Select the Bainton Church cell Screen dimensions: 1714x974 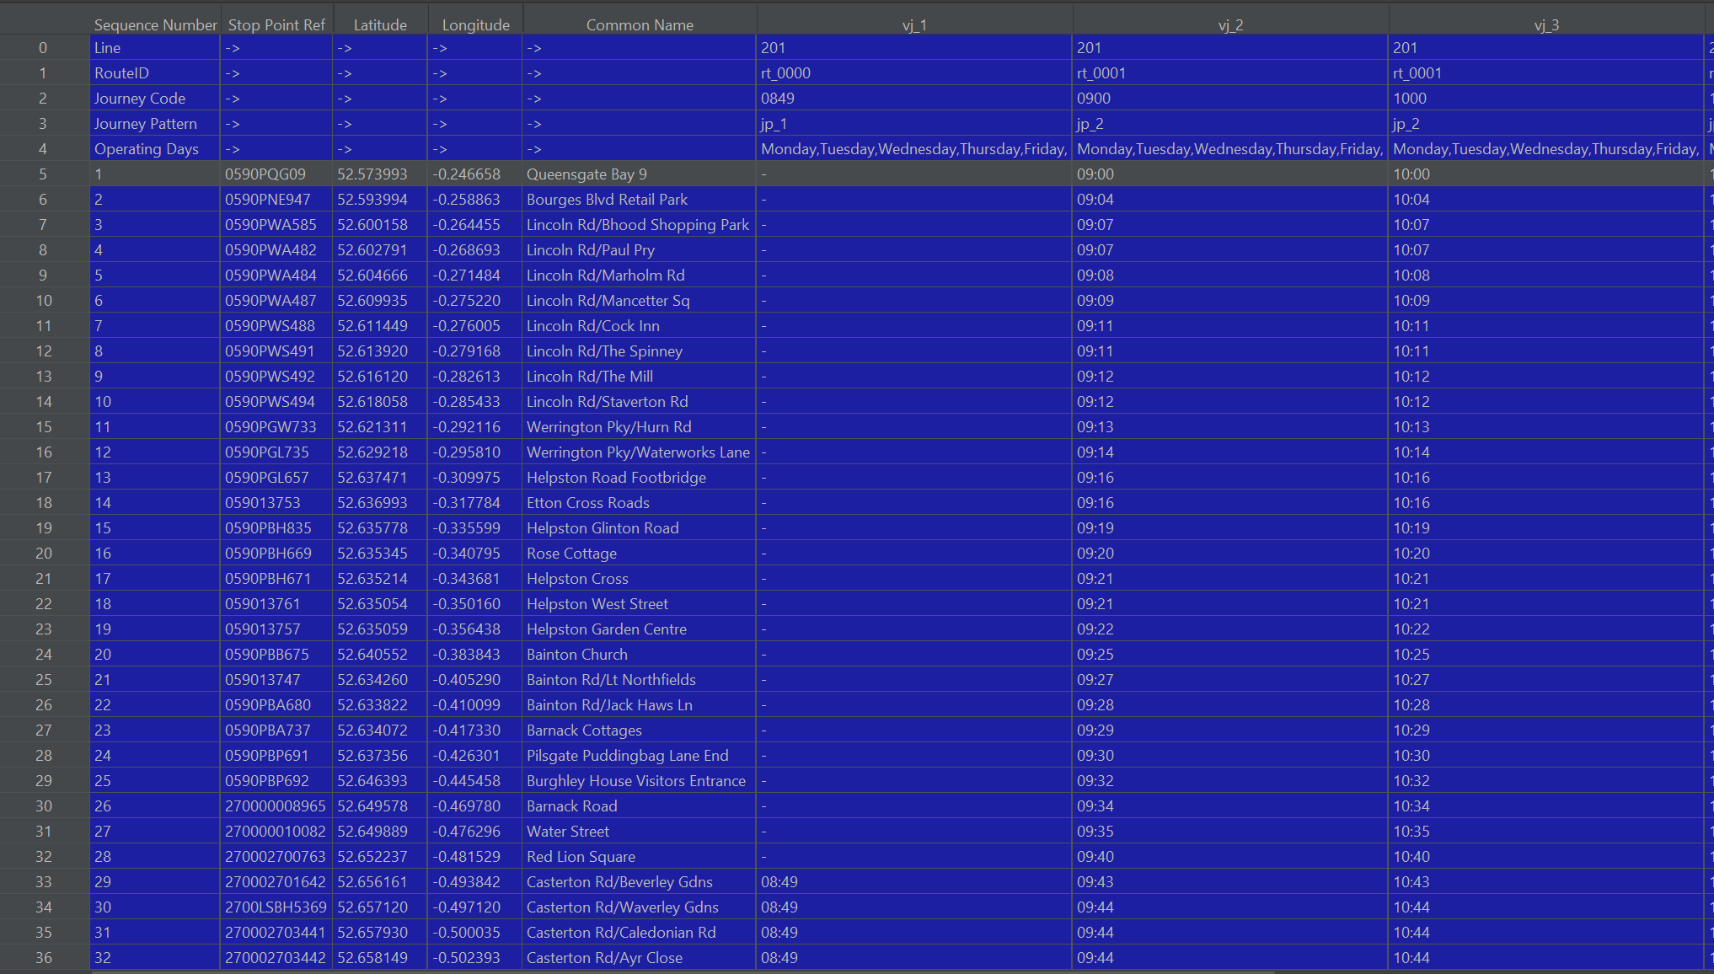(x=640, y=655)
